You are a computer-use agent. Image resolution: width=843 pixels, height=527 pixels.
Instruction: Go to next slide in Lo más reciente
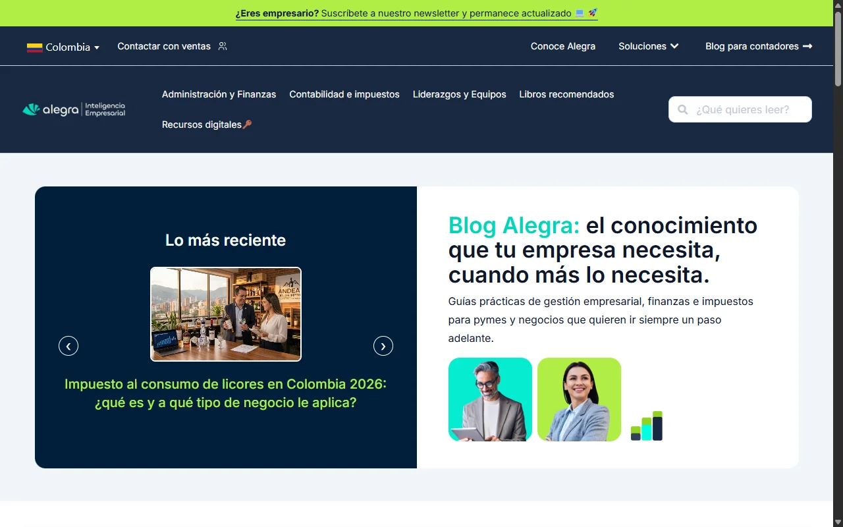click(383, 346)
